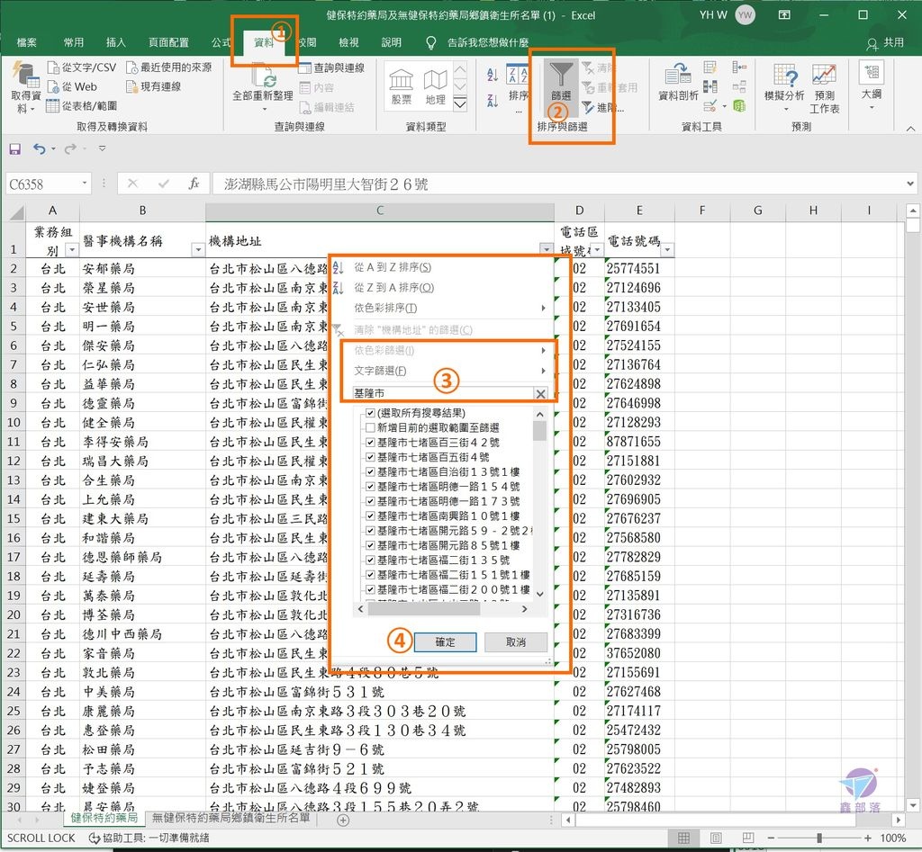
Task: Select 從 Z 到 A 排序 menu option
Action: pos(393,288)
